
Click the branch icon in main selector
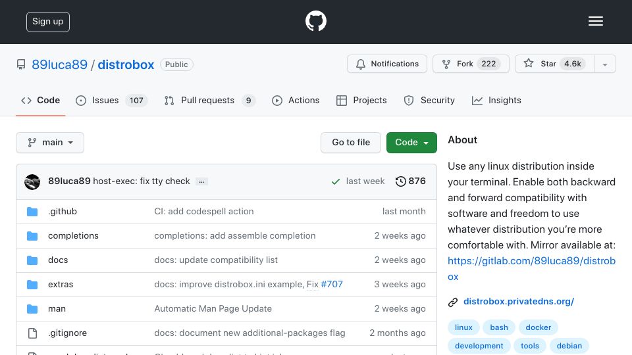click(32, 143)
